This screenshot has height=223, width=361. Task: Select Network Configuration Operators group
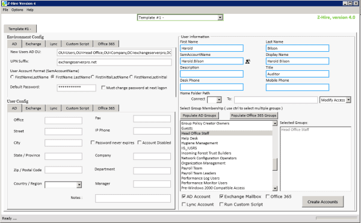pyautogui.click(x=227, y=158)
